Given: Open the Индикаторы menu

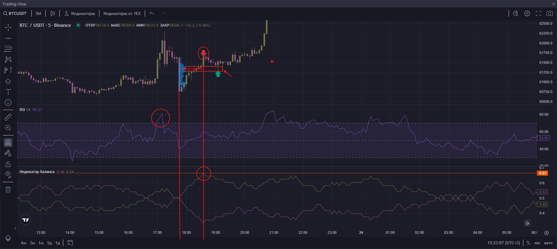Looking at the screenshot, I should (80, 13).
